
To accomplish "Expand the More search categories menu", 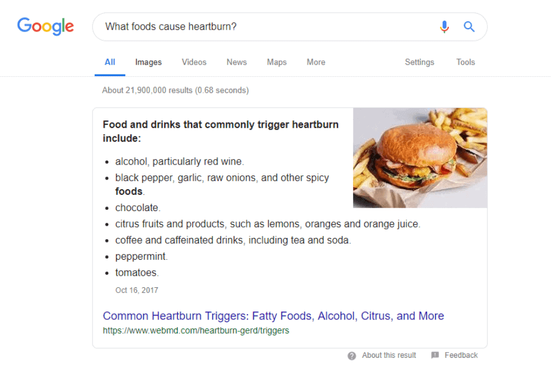I will coord(316,62).
